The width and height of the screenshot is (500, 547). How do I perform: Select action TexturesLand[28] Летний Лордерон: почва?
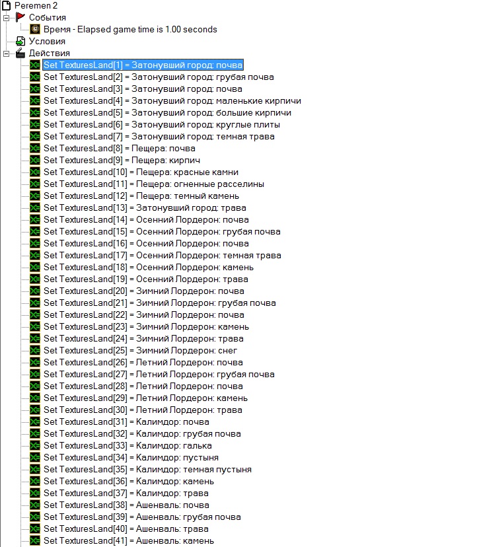[143, 386]
